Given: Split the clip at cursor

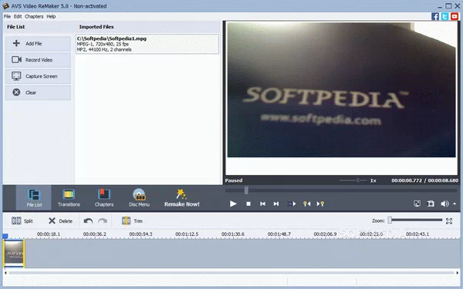Looking at the screenshot, I should pyautogui.click(x=22, y=221).
